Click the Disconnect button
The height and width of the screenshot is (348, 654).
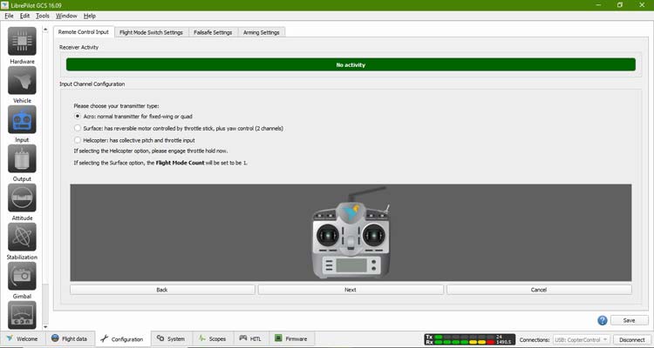(x=631, y=339)
